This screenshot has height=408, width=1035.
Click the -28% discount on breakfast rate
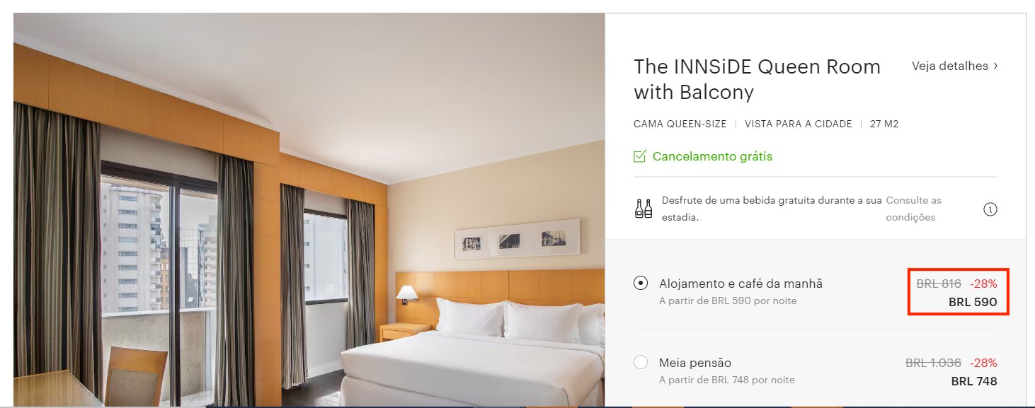(x=983, y=284)
